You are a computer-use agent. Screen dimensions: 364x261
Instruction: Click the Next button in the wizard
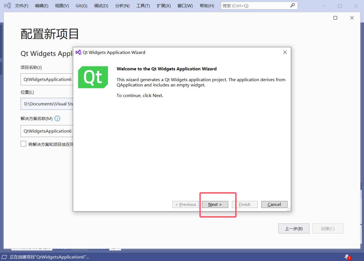coord(215,204)
